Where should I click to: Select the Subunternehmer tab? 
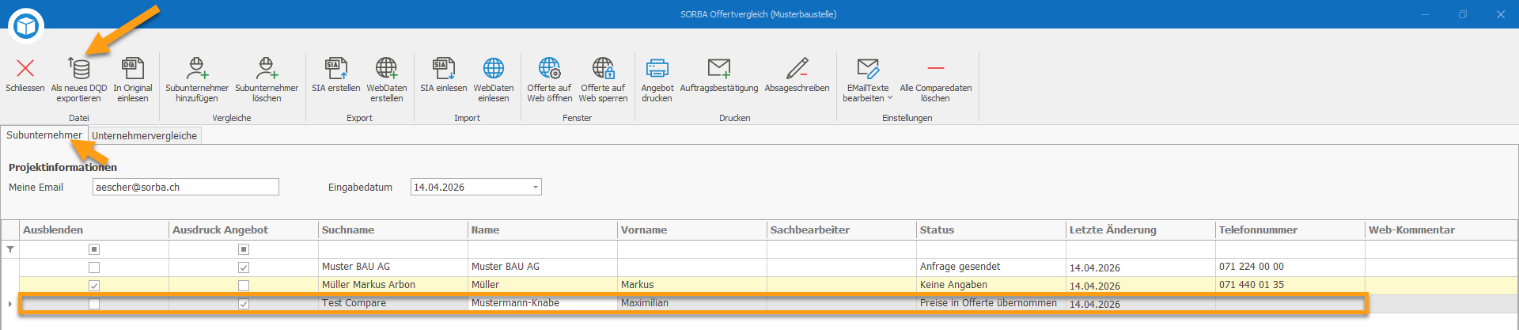pos(44,135)
